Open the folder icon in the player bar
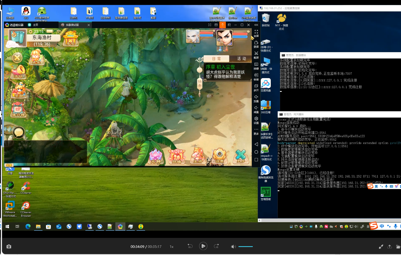This screenshot has height=255, width=401. pos(398,246)
